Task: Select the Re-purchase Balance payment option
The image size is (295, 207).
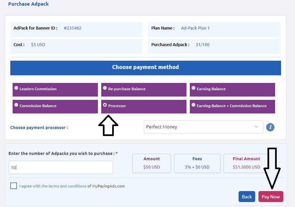Action: (105, 88)
